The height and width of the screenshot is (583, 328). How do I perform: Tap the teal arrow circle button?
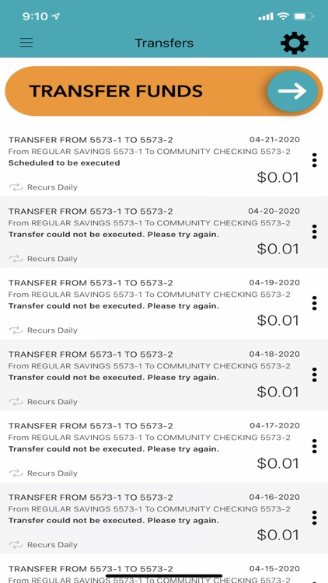292,91
